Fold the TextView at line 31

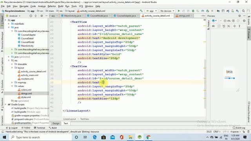coord(62,66)
